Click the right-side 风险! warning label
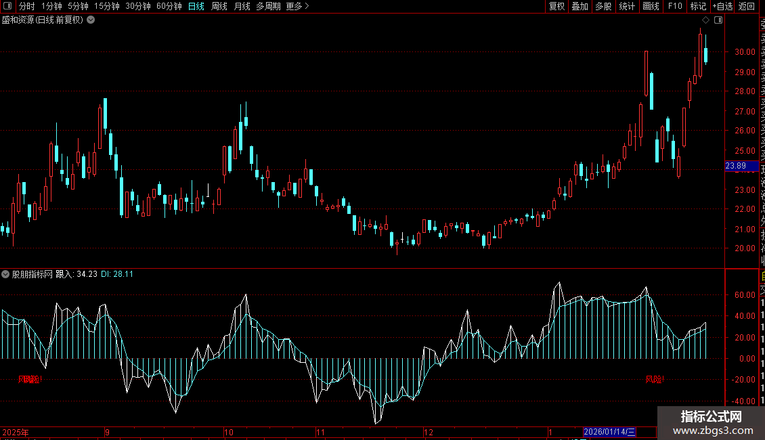 click(x=655, y=379)
